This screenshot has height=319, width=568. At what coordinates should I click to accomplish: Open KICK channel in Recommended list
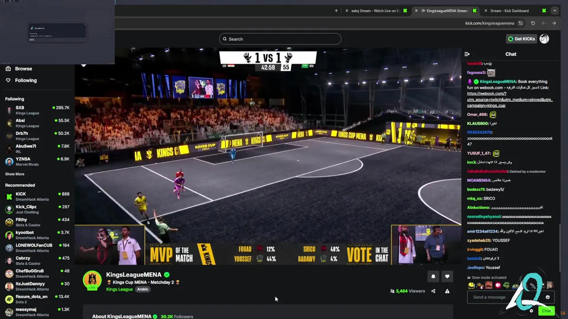click(x=37, y=197)
